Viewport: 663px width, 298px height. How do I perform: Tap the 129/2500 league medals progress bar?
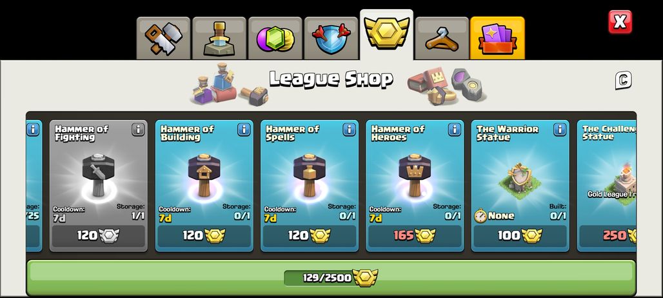click(x=331, y=278)
